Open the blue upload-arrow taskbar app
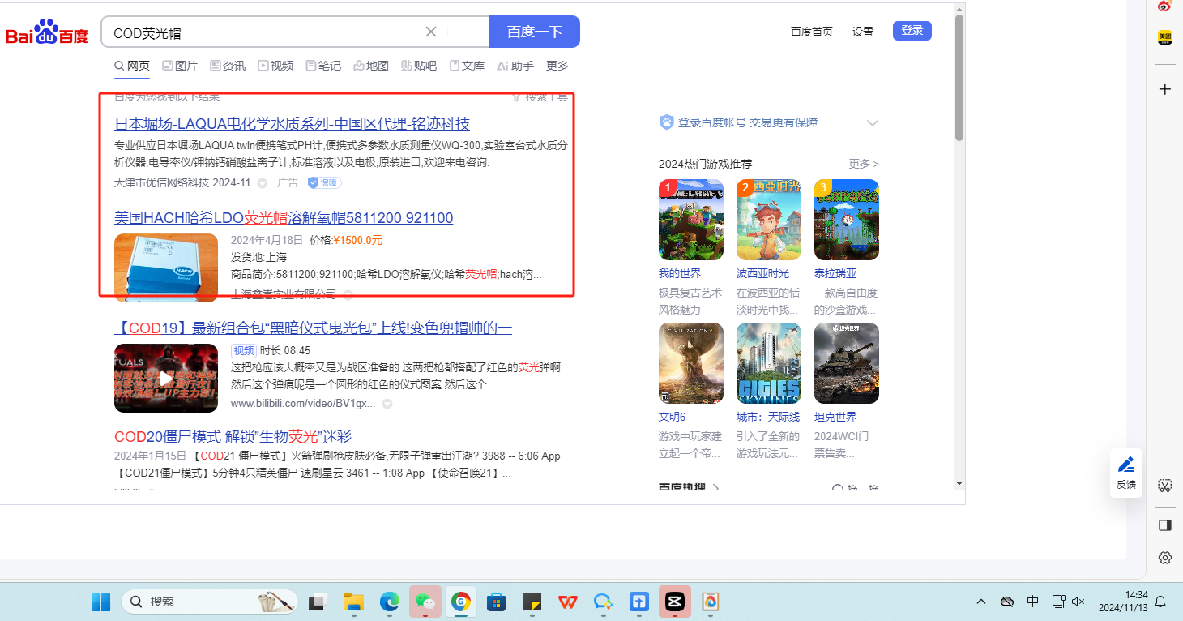1183x621 pixels. tap(639, 602)
